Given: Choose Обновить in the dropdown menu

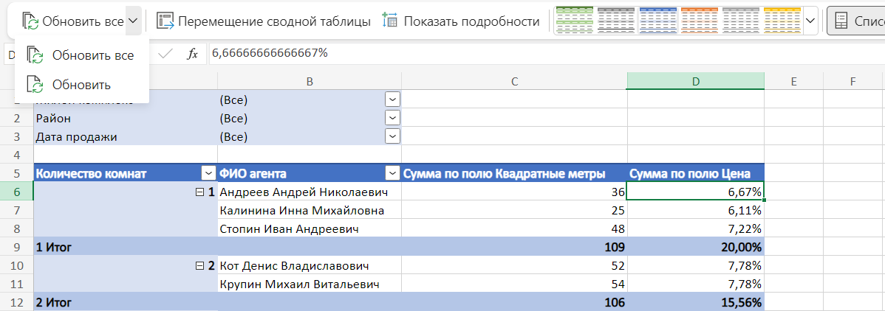Looking at the screenshot, I should tap(81, 85).
